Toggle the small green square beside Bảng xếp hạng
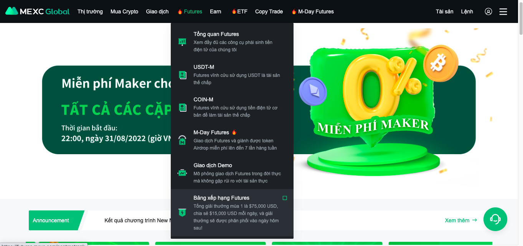The height and width of the screenshot is (246, 523). [x=285, y=198]
